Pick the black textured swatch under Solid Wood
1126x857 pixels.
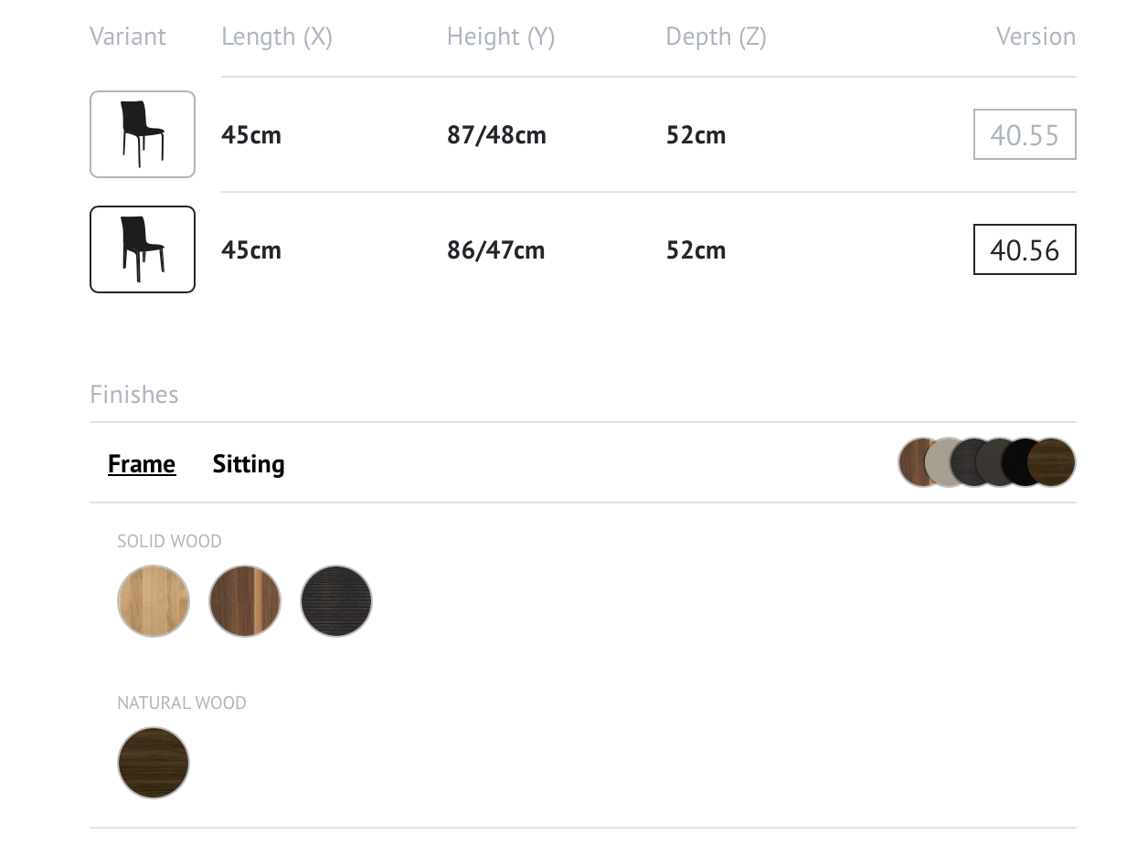336,601
